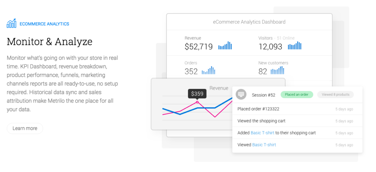Click the pink data point on the Revenue chart
This screenshot has width=376, height=172.
tap(197, 102)
